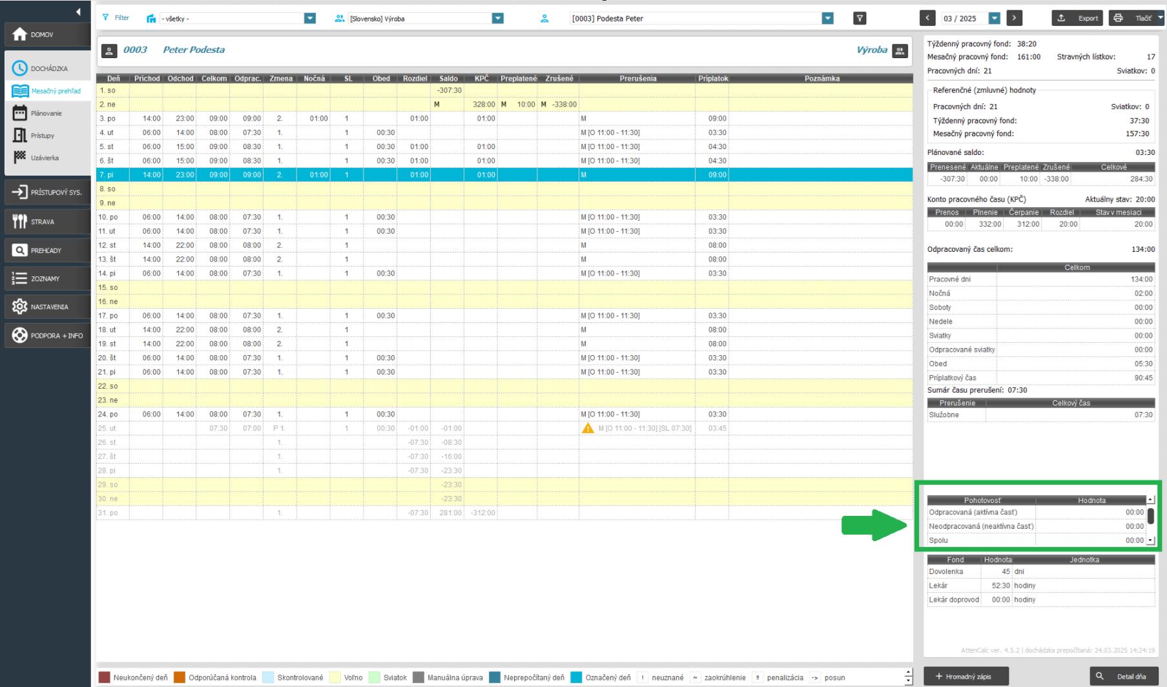Open Detail dňa for the selected day
Image resolution: width=1167 pixels, height=687 pixels.
[1124, 676]
